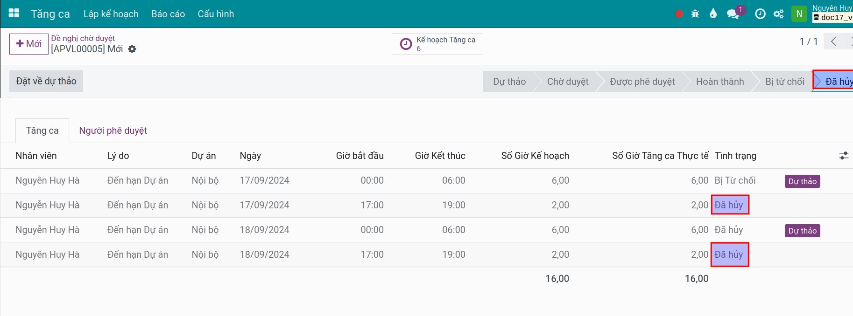The height and width of the screenshot is (316, 853).
Task: Click the Tăng ca app title
Action: tap(50, 14)
